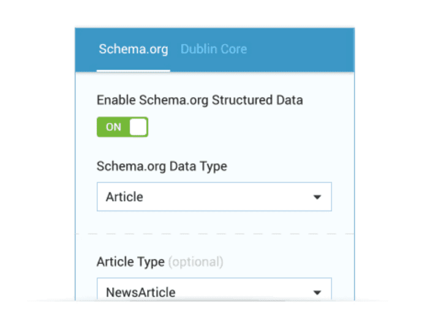Click the arrow icon in the Article dropdown
This screenshot has height=329, width=422.
coord(317,197)
